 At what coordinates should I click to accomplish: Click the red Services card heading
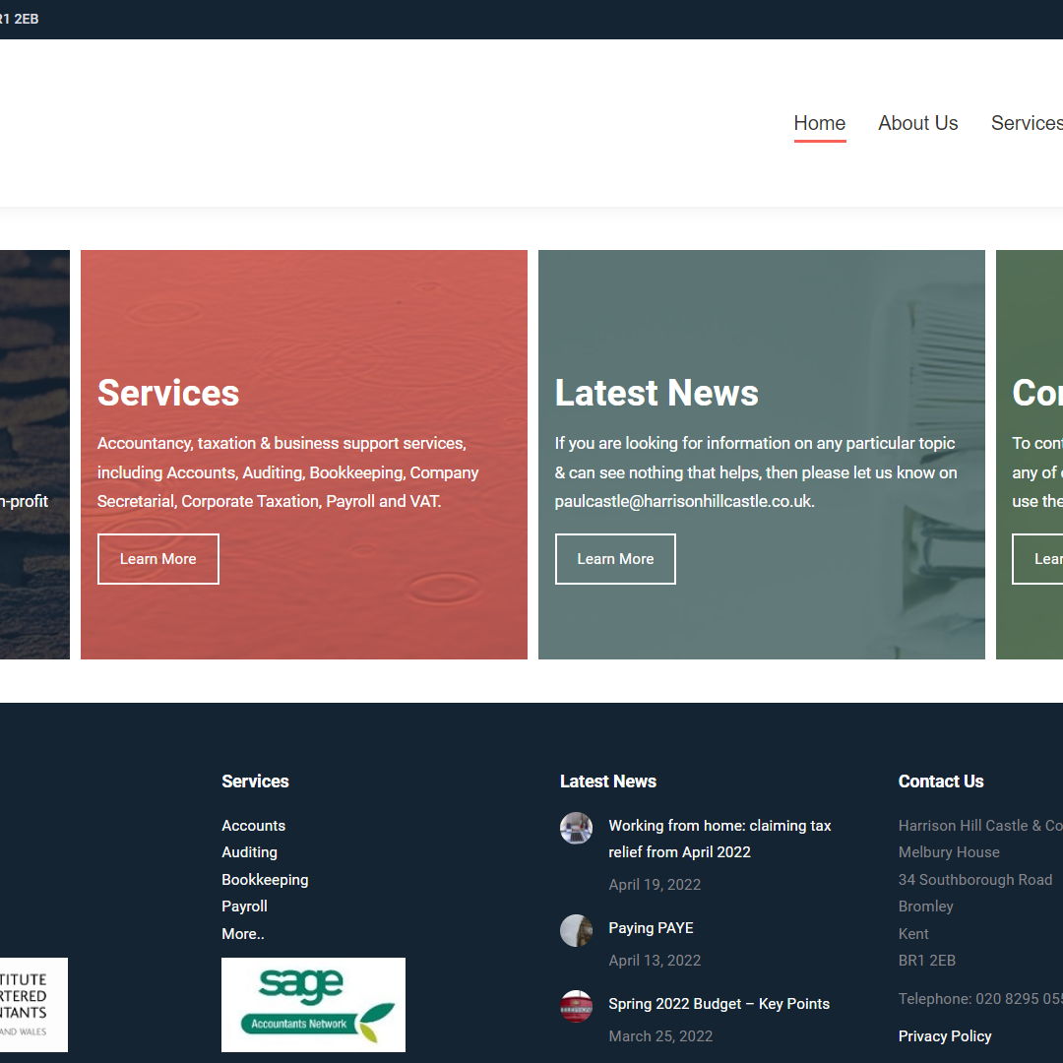coord(168,393)
